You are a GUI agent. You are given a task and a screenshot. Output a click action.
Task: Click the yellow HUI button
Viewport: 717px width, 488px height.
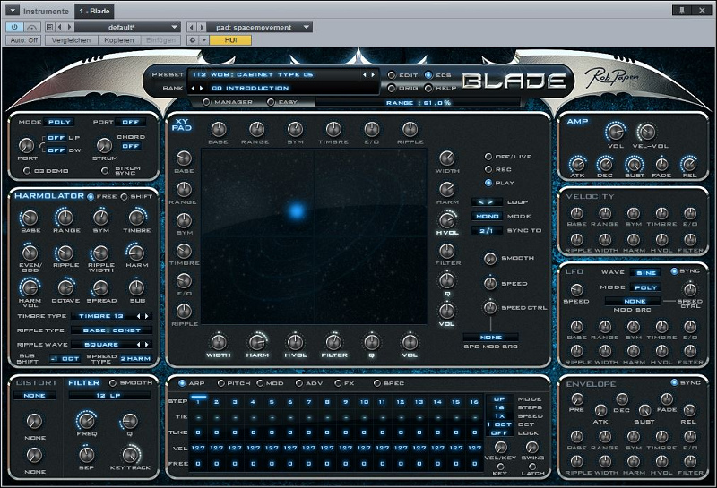pos(230,39)
